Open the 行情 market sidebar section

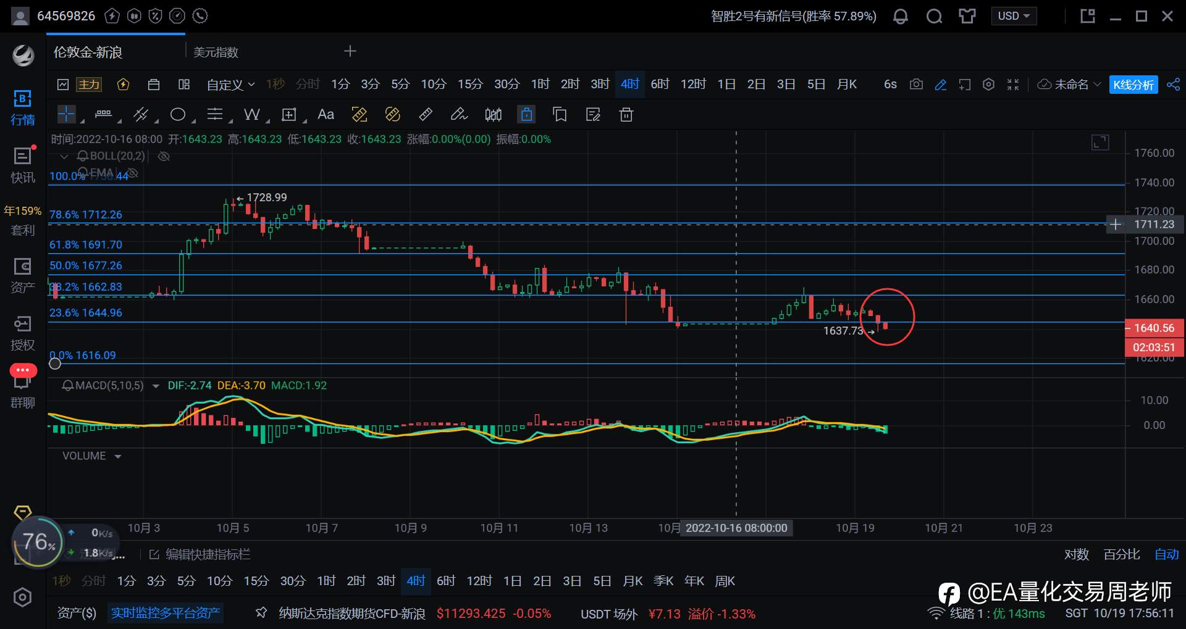coord(23,107)
